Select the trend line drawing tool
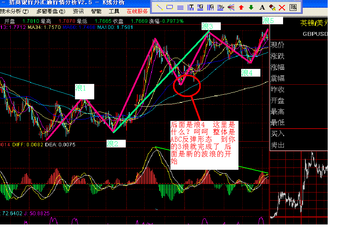Screen dimensions: 350x231 (x=160, y=7)
